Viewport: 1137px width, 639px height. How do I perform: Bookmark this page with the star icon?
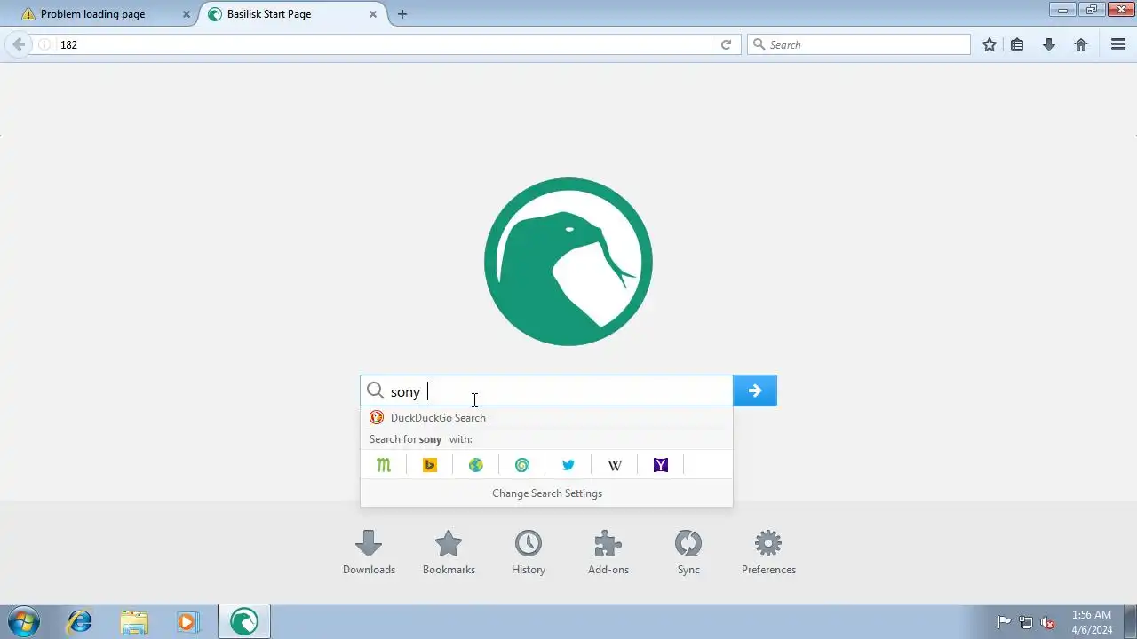click(x=990, y=44)
